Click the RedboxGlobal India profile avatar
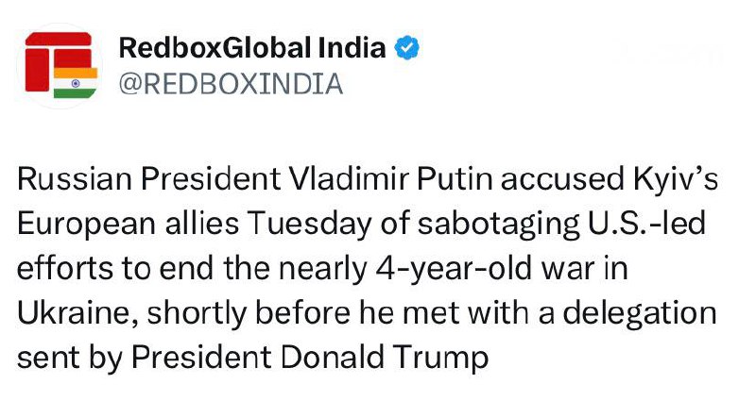 (x=59, y=64)
